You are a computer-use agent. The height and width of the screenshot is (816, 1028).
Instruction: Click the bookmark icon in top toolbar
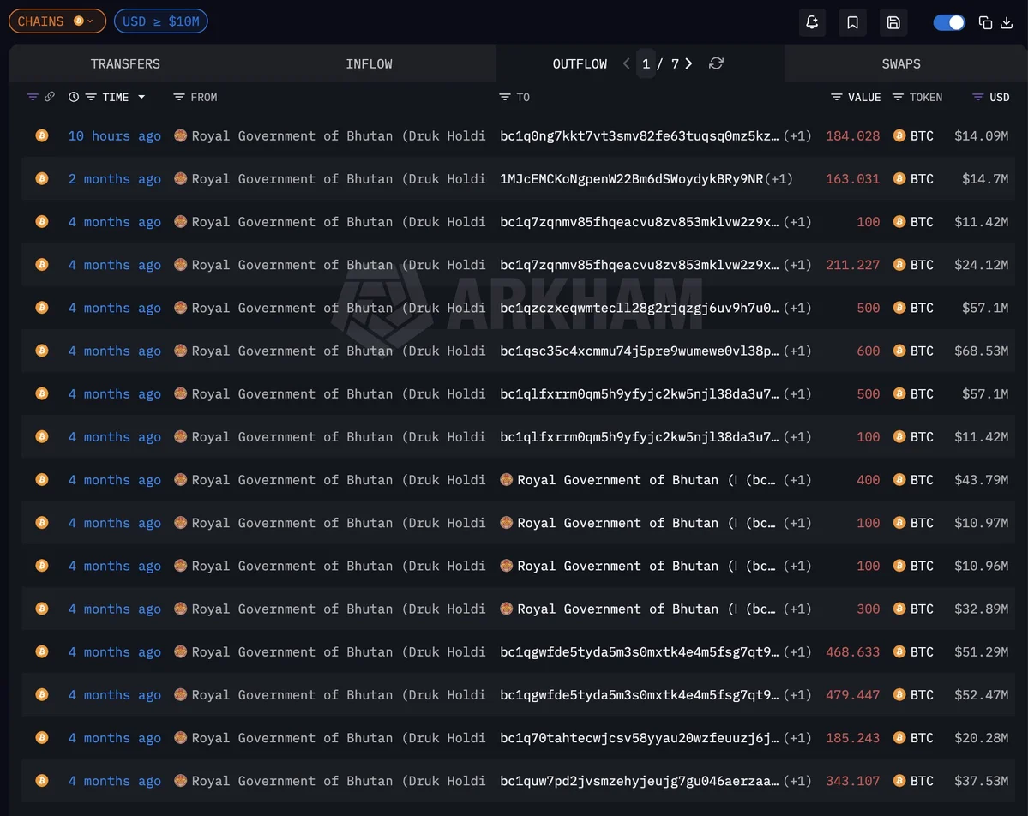(x=852, y=22)
